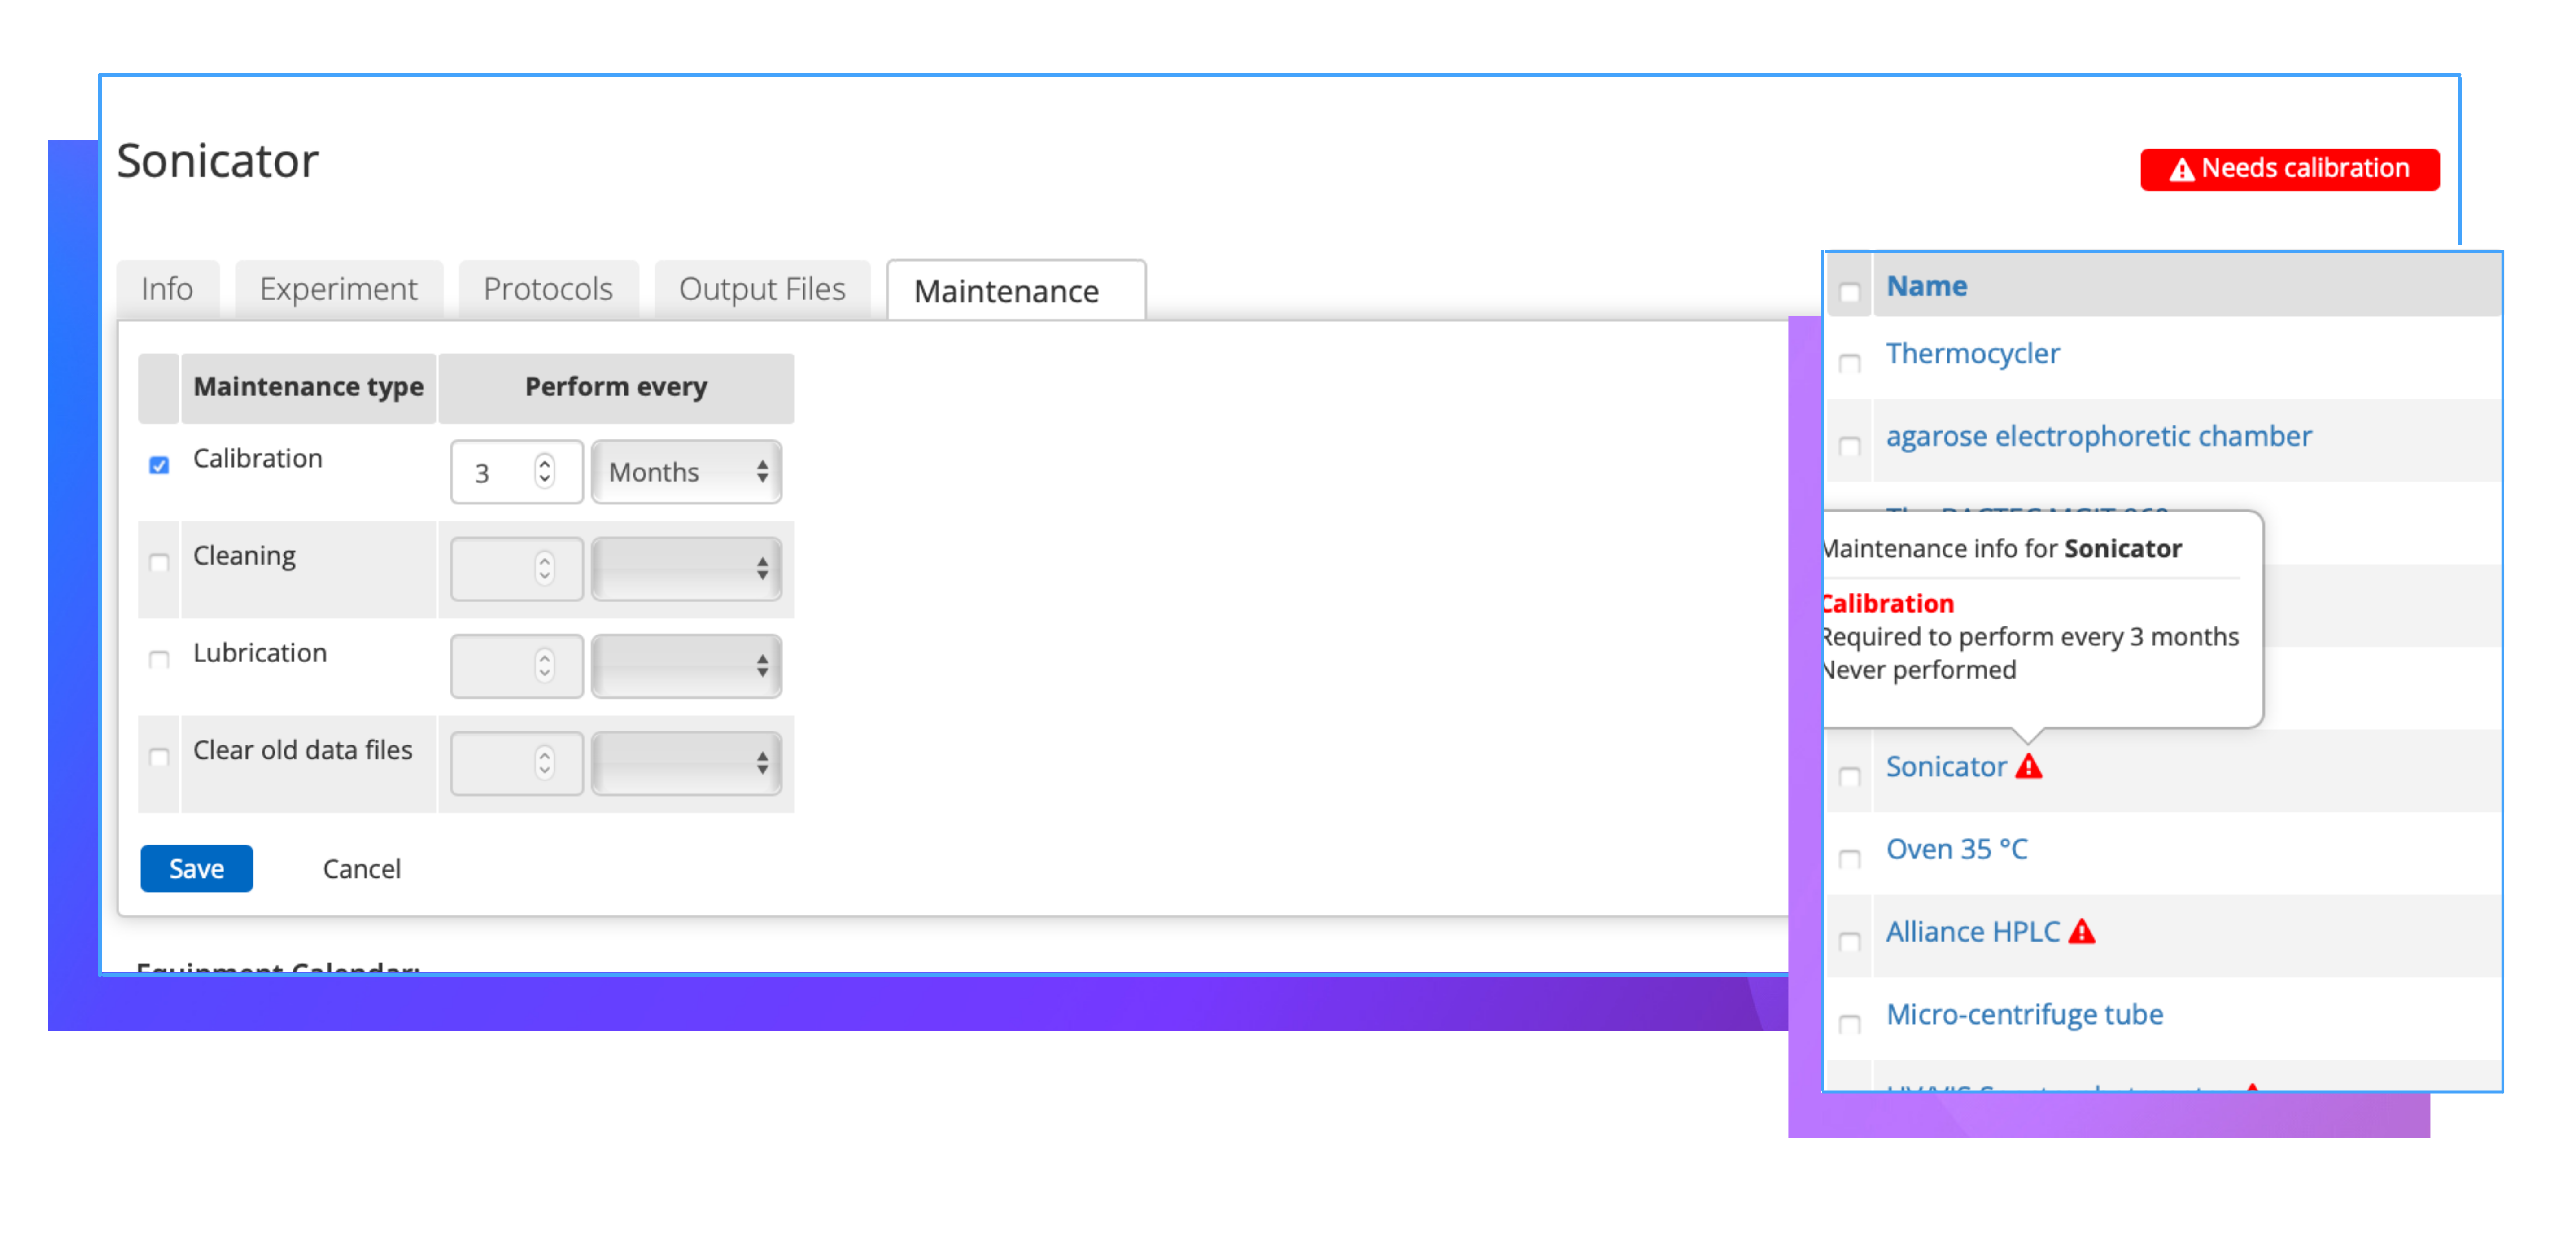Click the Calibration interval number stepper arrows
This screenshot has width=2576, height=1235.
544,471
